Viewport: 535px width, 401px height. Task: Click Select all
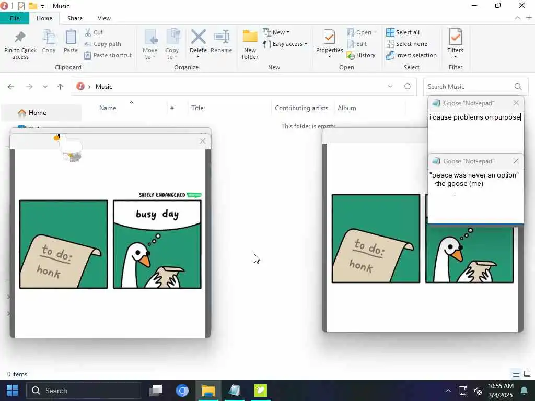pyautogui.click(x=403, y=32)
